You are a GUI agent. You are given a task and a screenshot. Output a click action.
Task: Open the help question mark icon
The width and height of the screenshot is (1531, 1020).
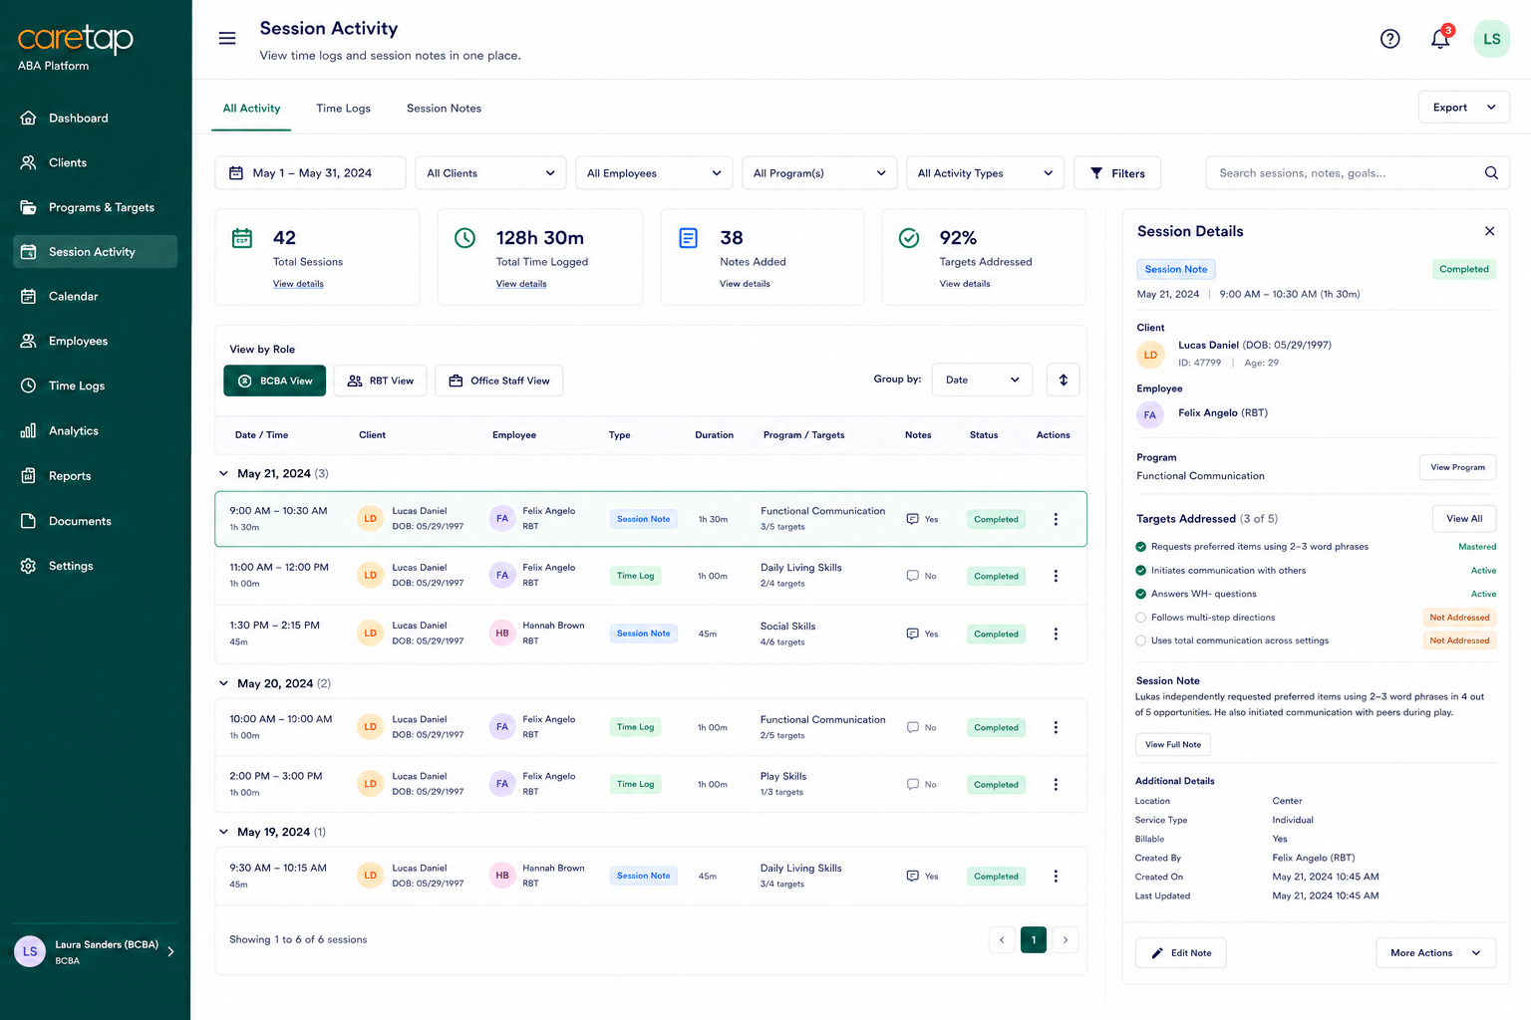point(1389,39)
